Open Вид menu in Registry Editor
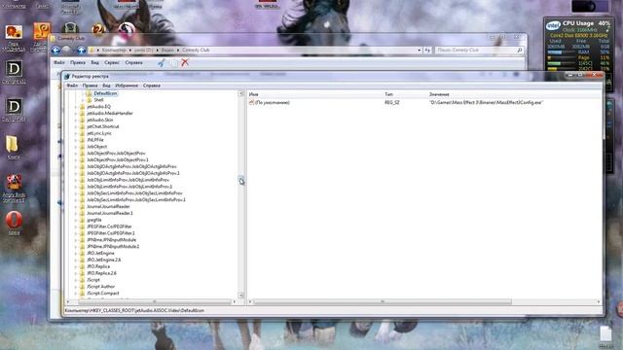This screenshot has height=350, width=623. [106, 86]
